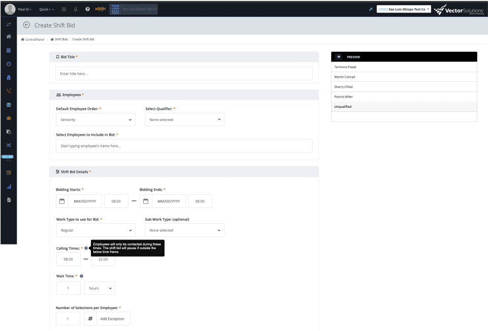
Task: Open the calendar icon in sidebar
Action: 9,50
